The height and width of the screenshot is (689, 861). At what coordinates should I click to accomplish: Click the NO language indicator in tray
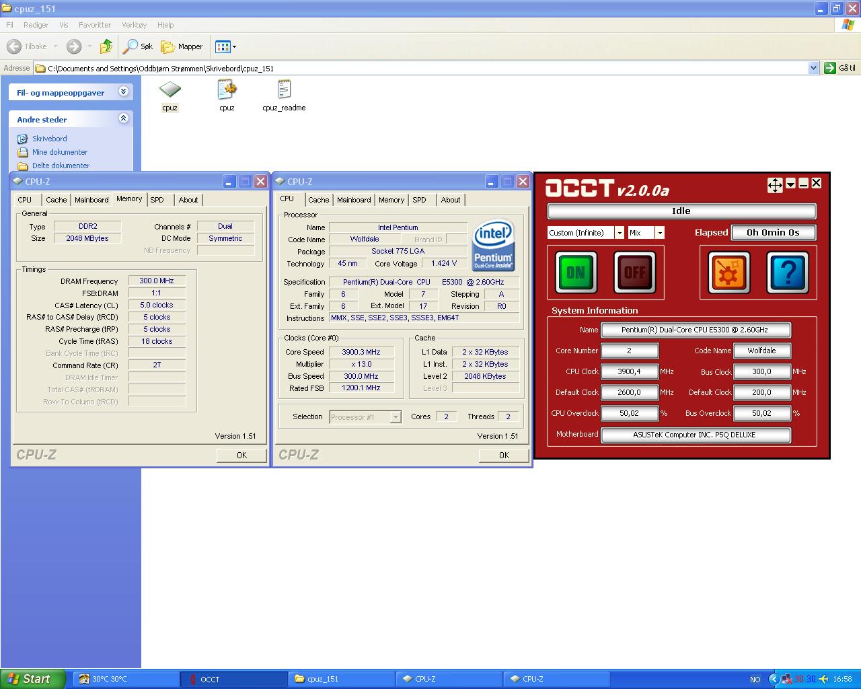(755, 680)
